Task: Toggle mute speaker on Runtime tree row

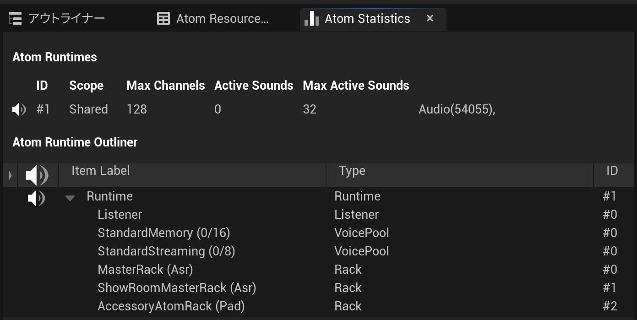Action: (x=36, y=198)
